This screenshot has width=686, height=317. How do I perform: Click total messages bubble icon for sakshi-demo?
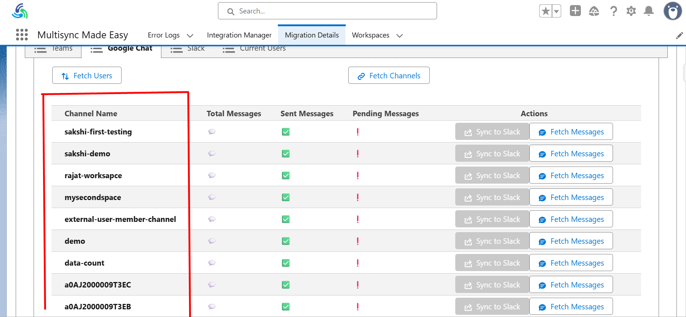pos(212,153)
